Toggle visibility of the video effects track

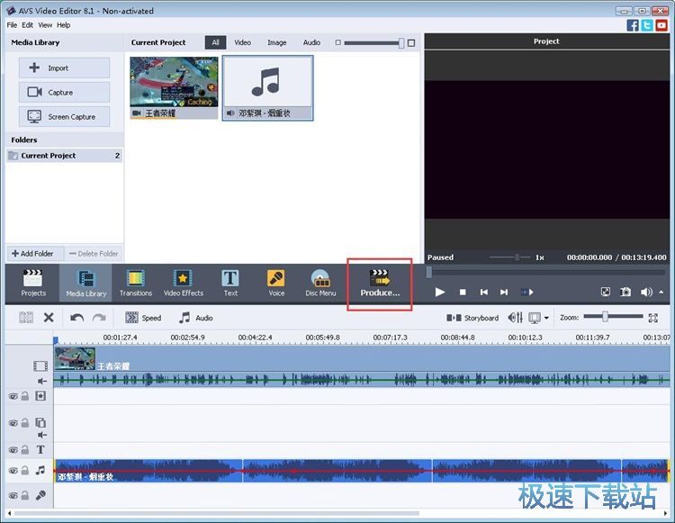click(x=13, y=396)
